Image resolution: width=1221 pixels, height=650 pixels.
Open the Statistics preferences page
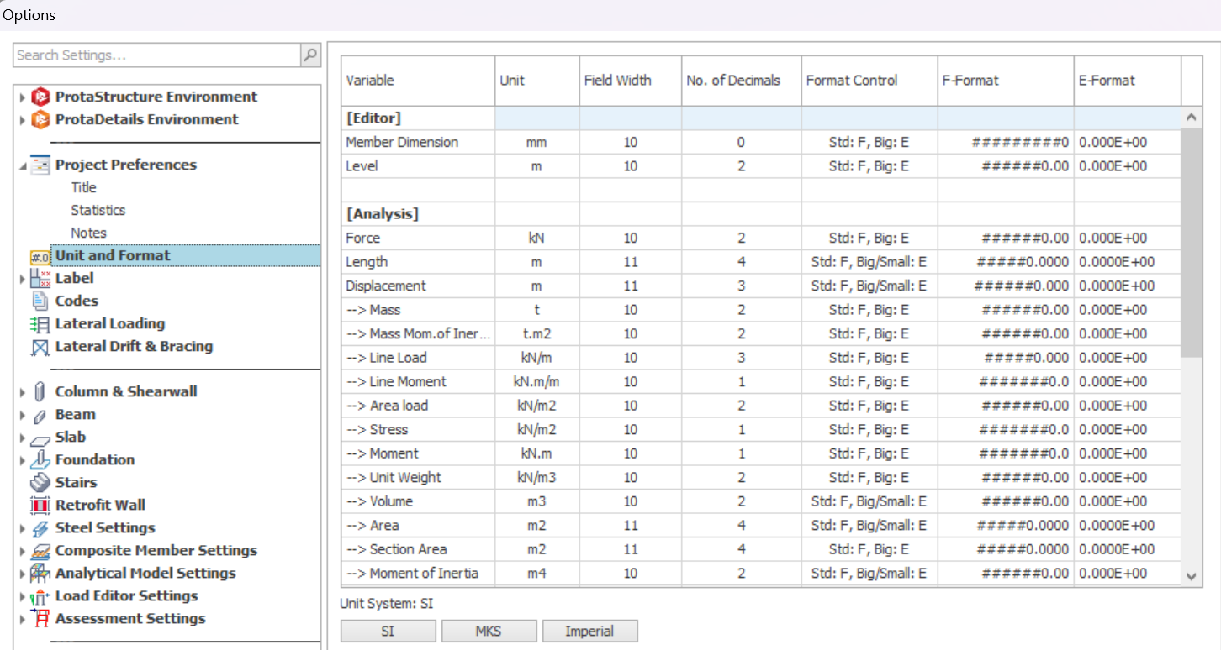[x=98, y=211]
